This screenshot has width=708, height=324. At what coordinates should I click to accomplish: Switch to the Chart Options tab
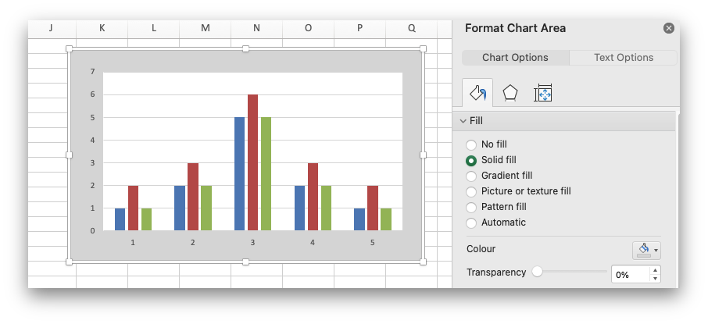(515, 58)
